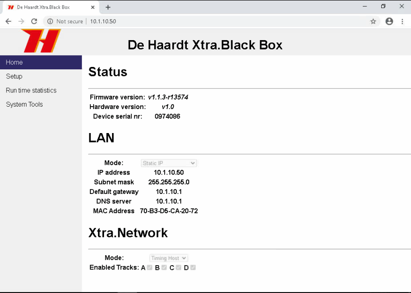Click the LAN IP address value 10.1.10.50
The height and width of the screenshot is (293, 411).
pos(169,173)
